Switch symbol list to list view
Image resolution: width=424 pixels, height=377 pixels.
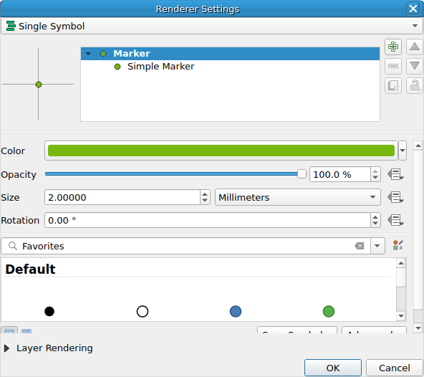coord(26,330)
